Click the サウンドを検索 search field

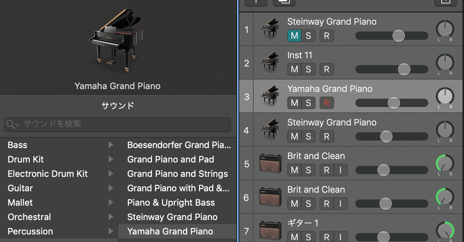coord(118,124)
